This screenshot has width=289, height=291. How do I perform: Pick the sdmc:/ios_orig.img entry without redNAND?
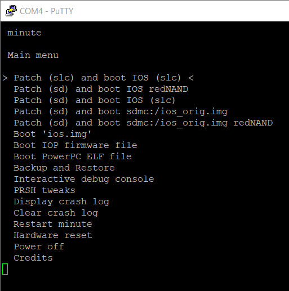(121, 111)
